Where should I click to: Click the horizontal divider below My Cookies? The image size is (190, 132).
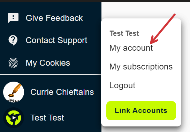coord(51,75)
